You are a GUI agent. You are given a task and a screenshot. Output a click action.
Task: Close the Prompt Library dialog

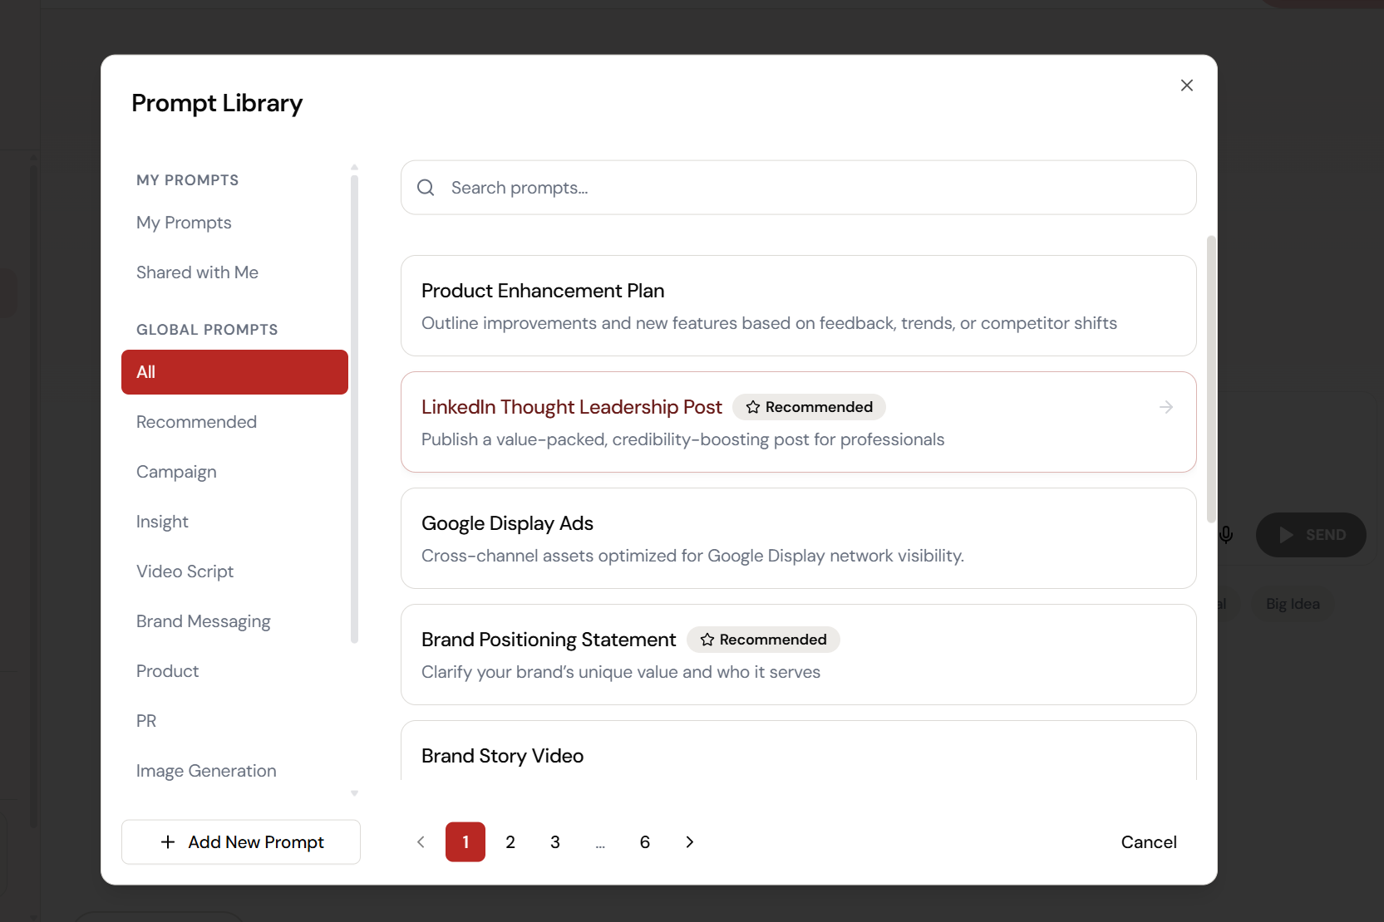[x=1187, y=85]
